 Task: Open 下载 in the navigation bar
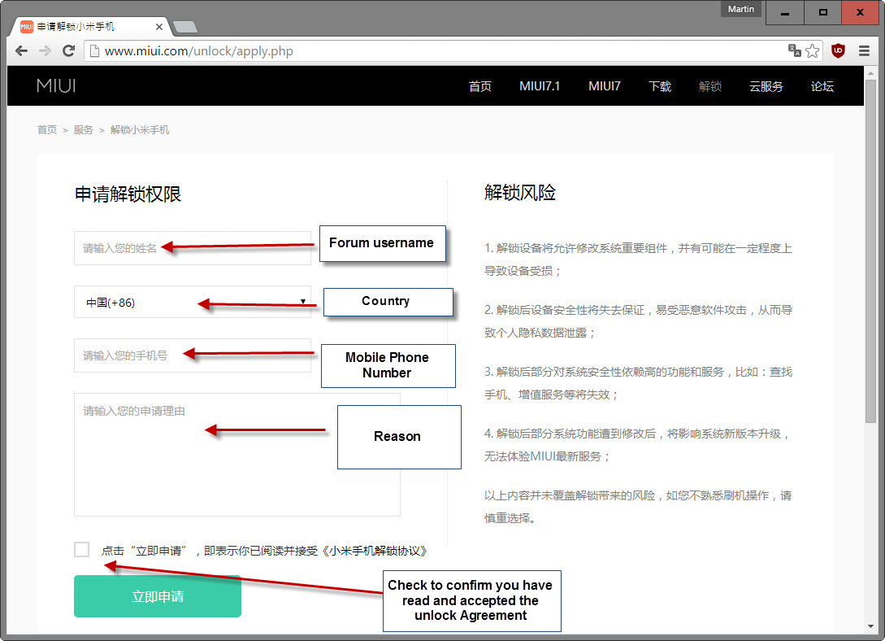tap(660, 86)
